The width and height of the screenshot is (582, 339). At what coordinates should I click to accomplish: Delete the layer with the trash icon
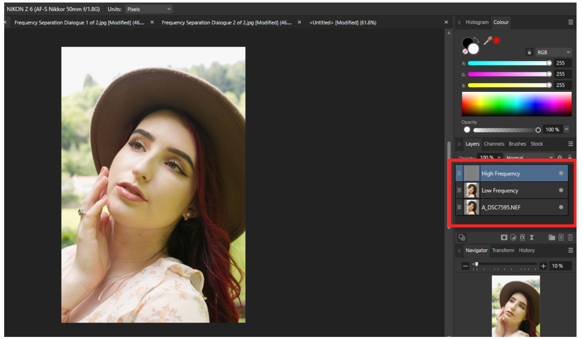(x=570, y=237)
